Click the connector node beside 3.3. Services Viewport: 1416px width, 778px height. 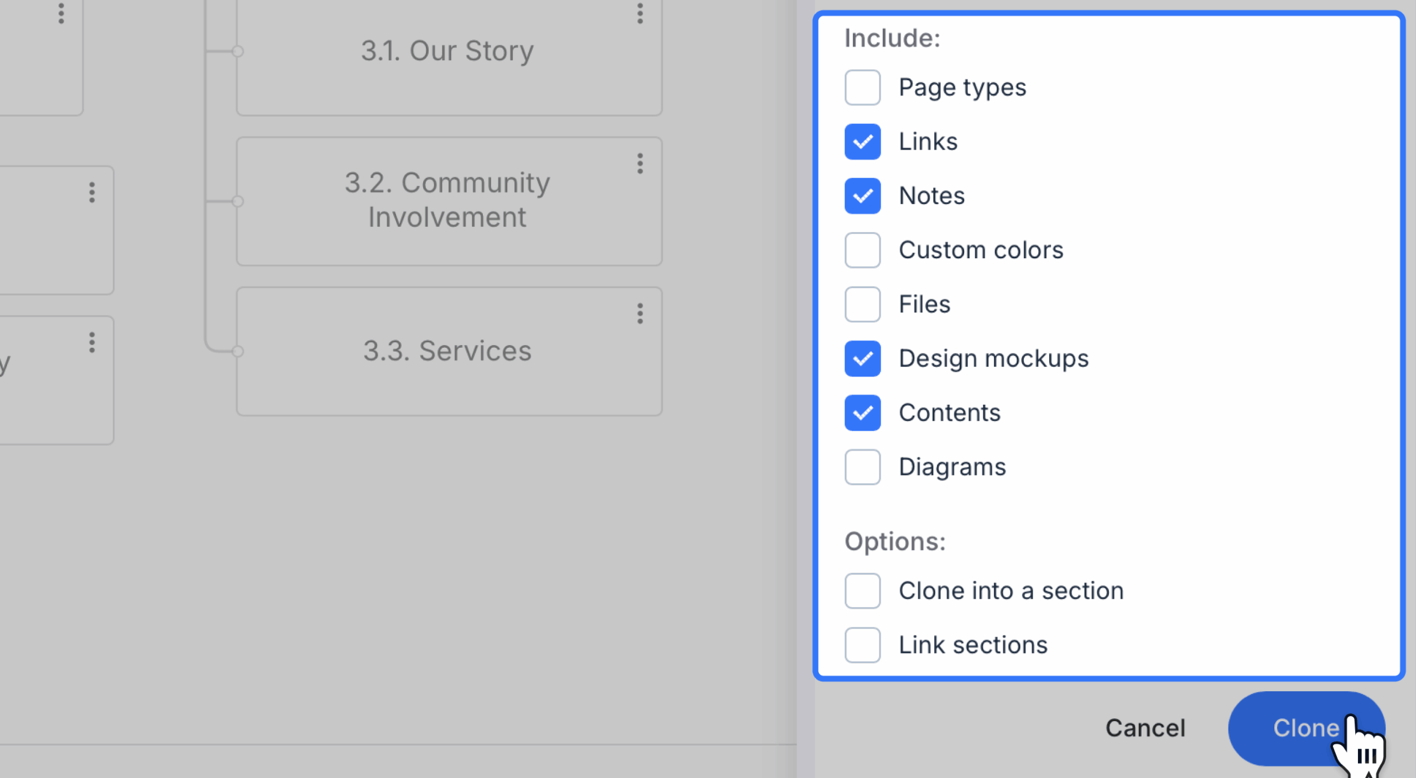tap(237, 351)
